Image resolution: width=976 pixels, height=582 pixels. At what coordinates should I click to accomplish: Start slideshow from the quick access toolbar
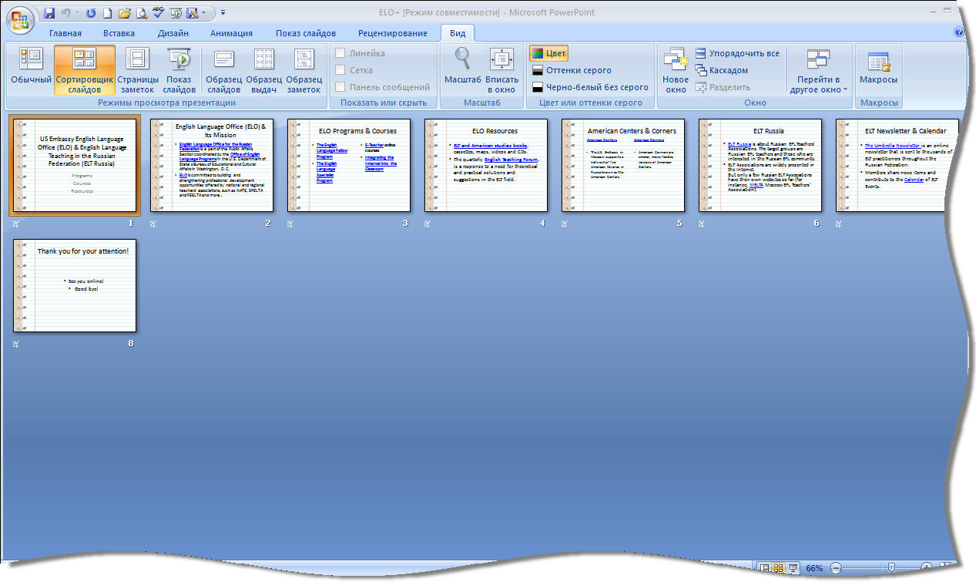point(175,13)
